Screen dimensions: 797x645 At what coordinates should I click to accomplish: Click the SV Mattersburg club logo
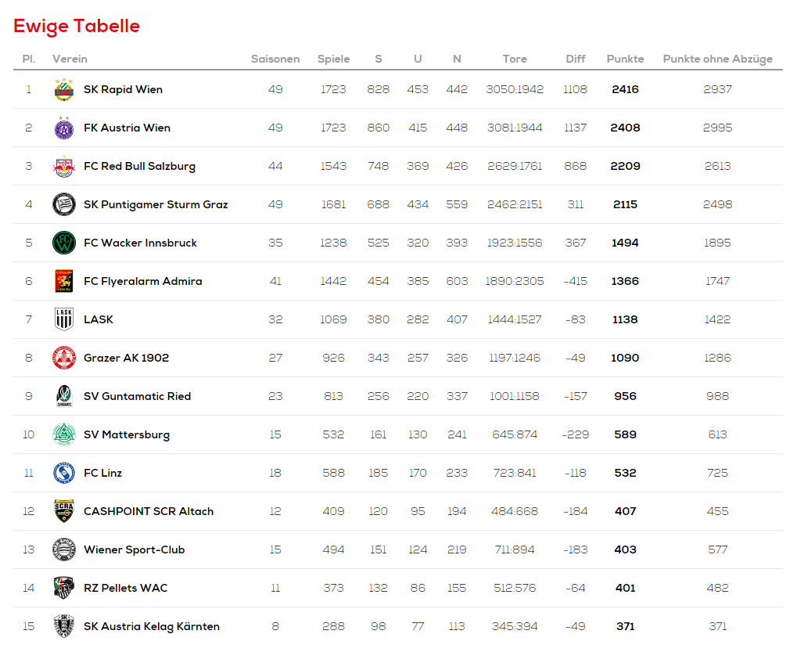point(64,434)
